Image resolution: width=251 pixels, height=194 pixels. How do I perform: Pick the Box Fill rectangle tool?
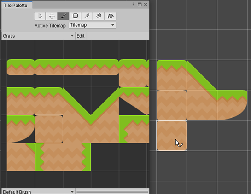pos(75,16)
